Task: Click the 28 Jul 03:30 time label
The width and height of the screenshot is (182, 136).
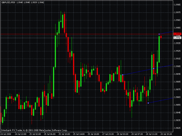Action: pos(123,134)
